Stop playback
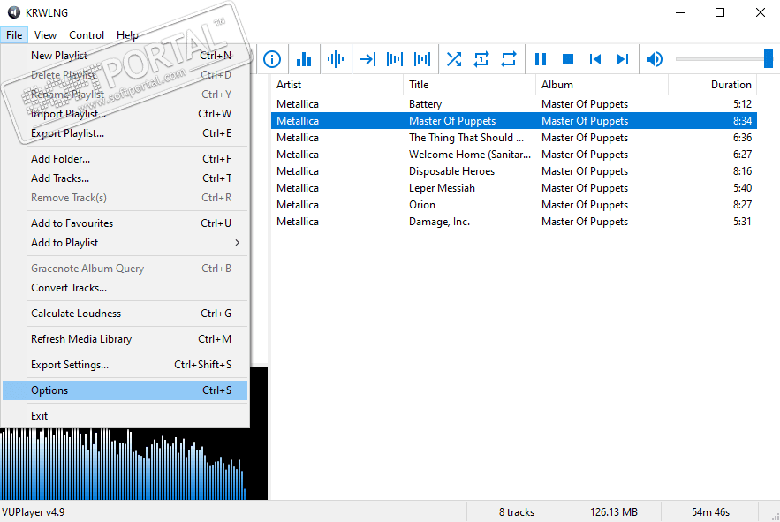The image size is (780, 522). point(568,59)
